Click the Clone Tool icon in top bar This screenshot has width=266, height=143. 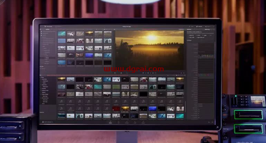coord(59,26)
